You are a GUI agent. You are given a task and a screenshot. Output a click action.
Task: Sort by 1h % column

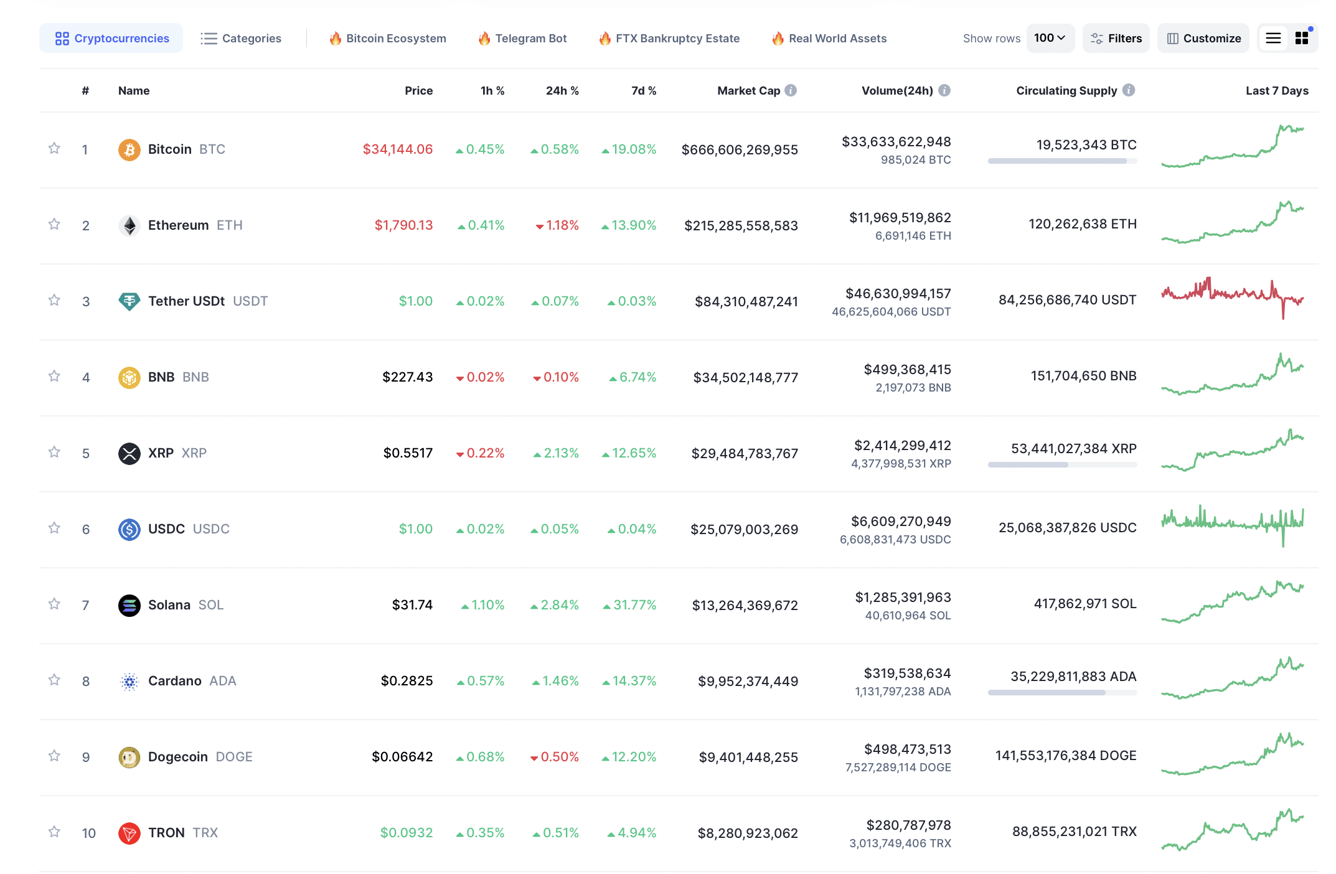click(492, 91)
